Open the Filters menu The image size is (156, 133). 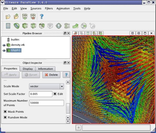[x=49, y=8]
